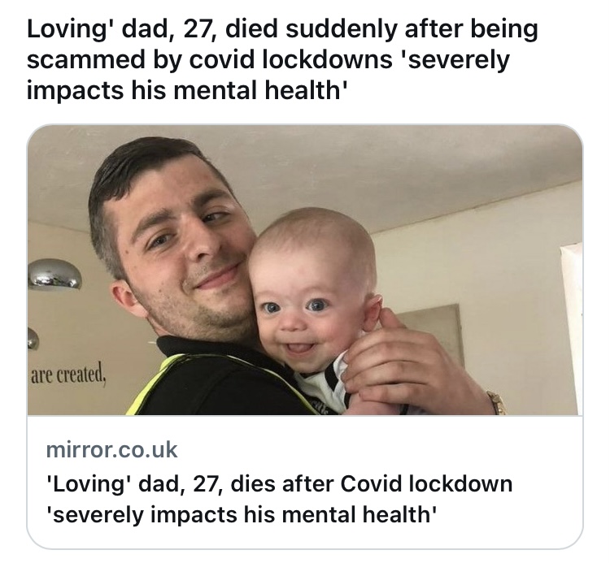The height and width of the screenshot is (563, 610).
Task: Click the mirror.co.uk domain text
Action: [111, 449]
